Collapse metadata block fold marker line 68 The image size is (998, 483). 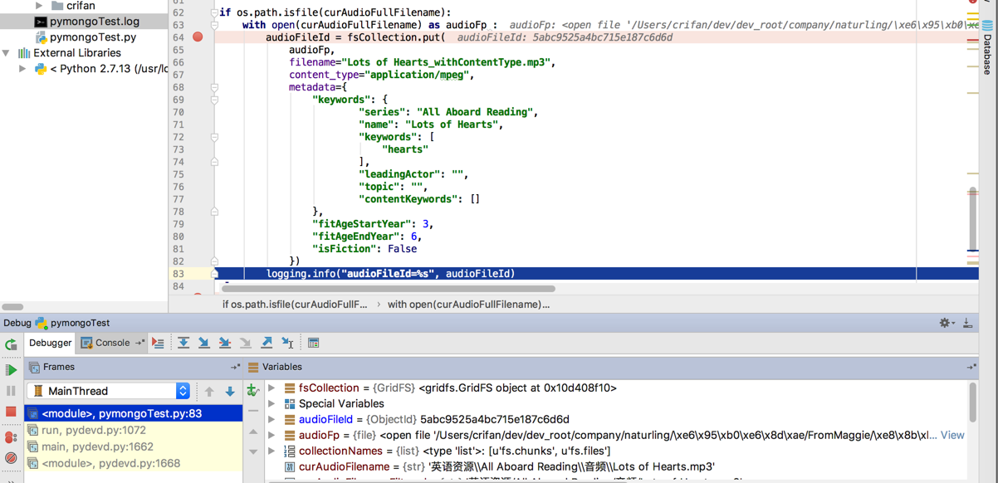[x=214, y=87]
